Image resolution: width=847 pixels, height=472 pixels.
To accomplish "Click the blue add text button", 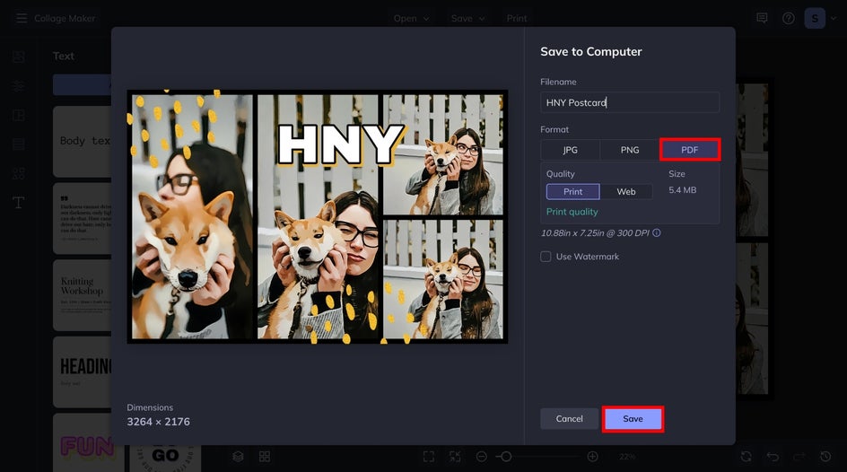I will (x=83, y=84).
